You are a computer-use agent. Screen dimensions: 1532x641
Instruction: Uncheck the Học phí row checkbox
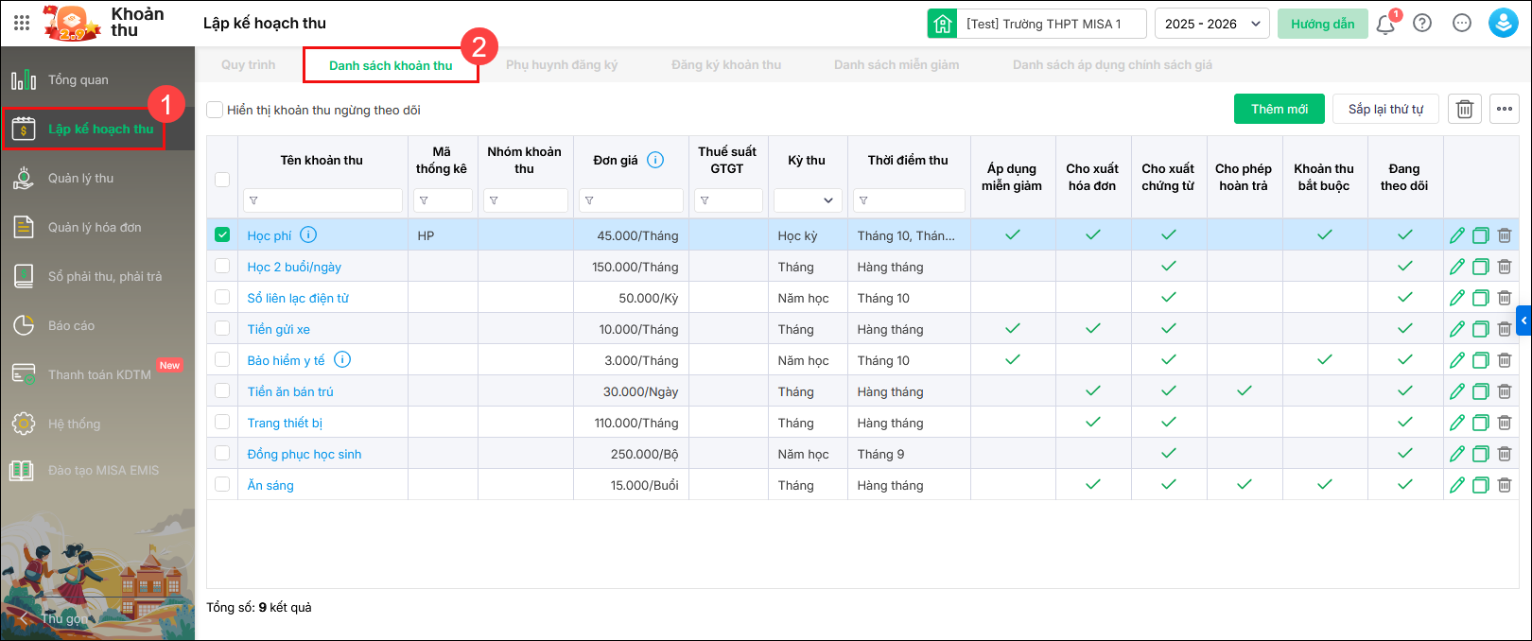click(222, 234)
